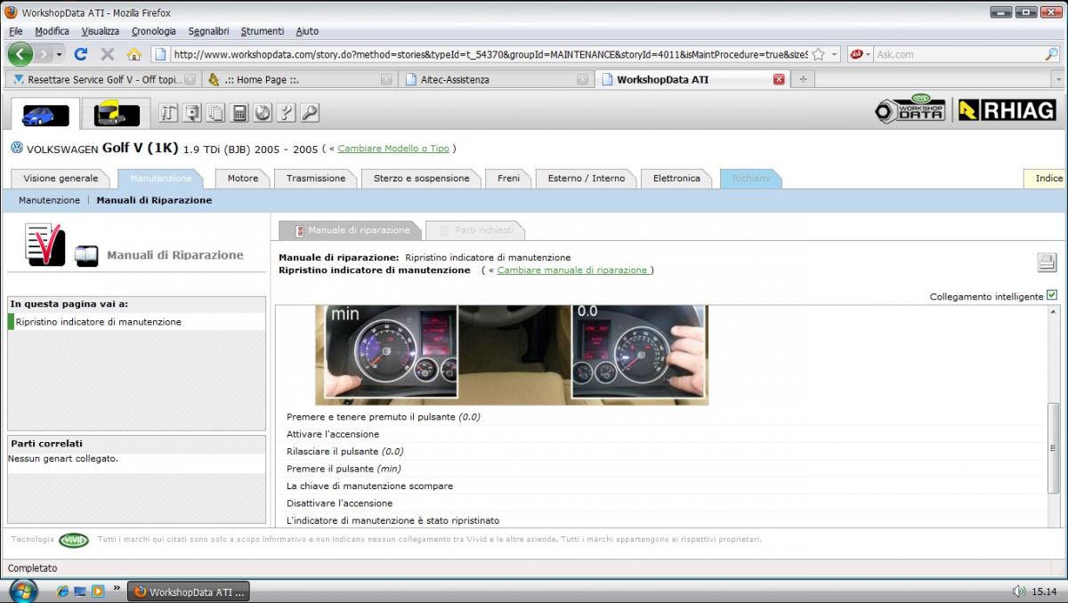Open the back history dropdown arrow
1068x603 pixels.
pyautogui.click(x=60, y=54)
